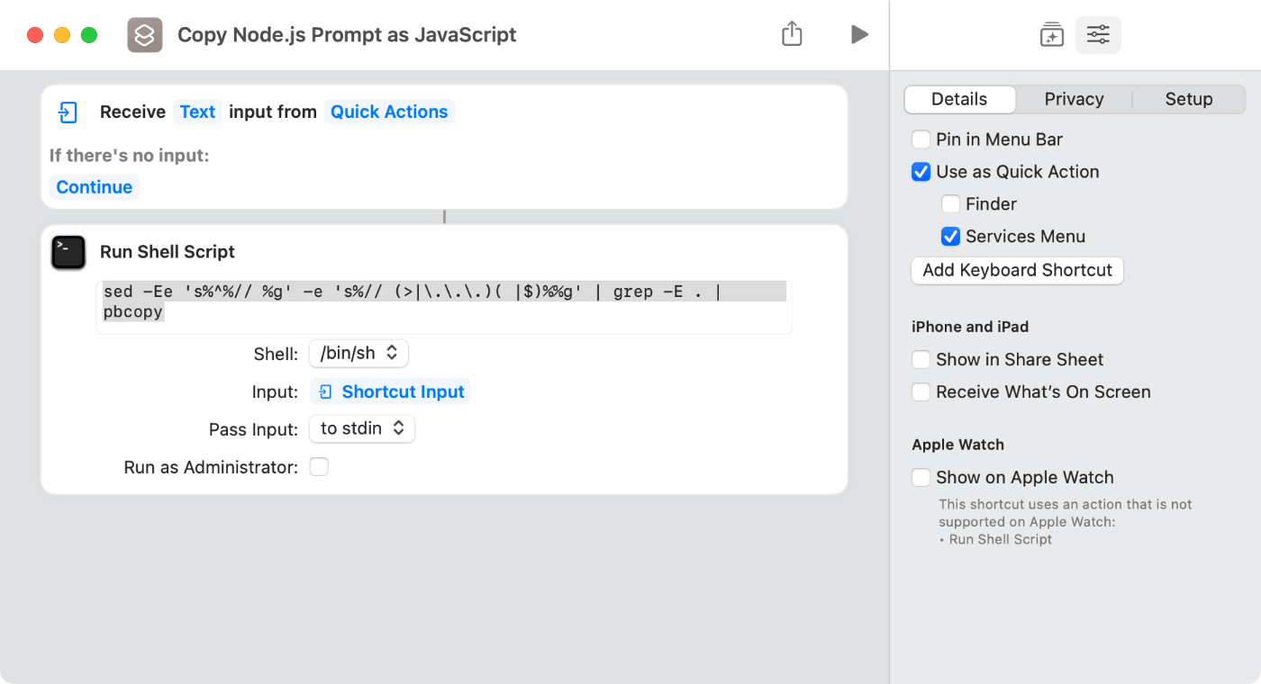Rename shortcut title Copy Node.js Prompt as JavaScript
Screen dimensions: 1261x684
pyautogui.click(x=347, y=35)
